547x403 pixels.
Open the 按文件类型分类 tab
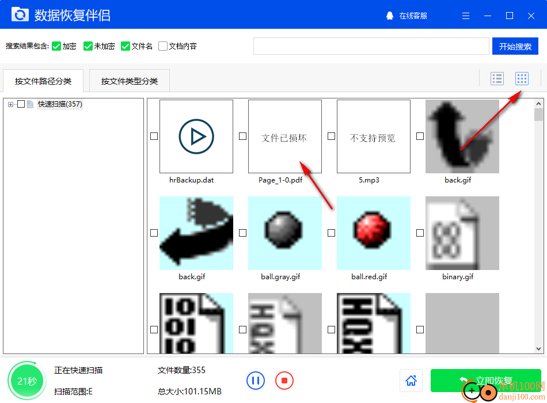click(x=130, y=81)
